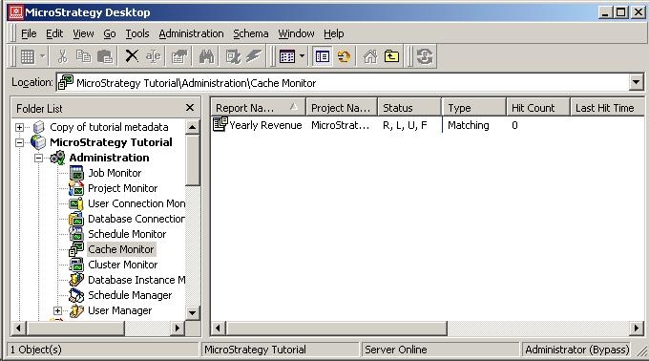Image resolution: width=649 pixels, height=361 pixels.
Task: Open the Location path dropdown
Action: [637, 82]
